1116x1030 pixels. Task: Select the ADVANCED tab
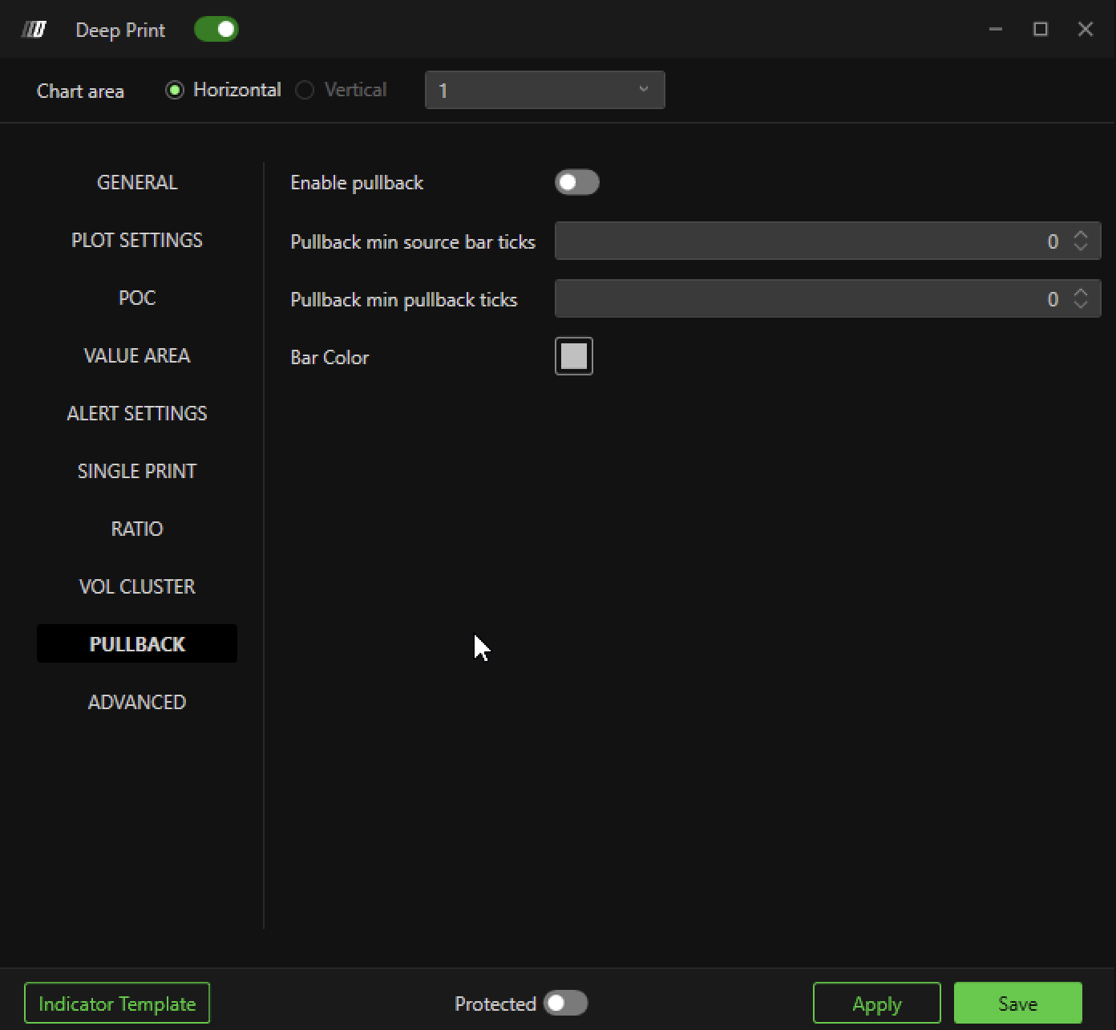137,702
